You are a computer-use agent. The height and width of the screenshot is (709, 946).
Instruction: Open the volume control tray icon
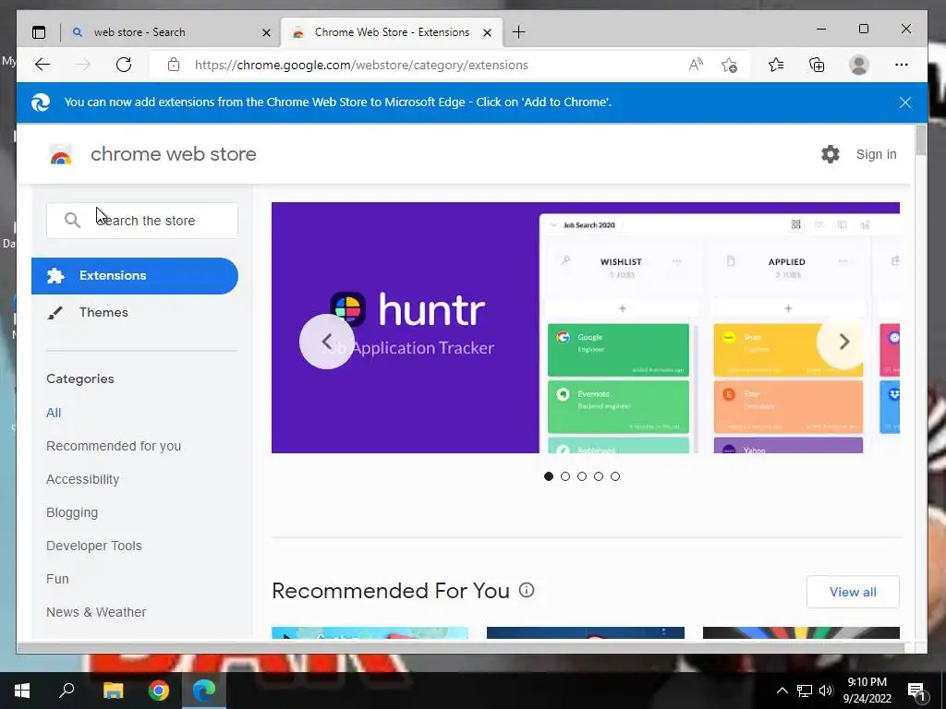826,691
